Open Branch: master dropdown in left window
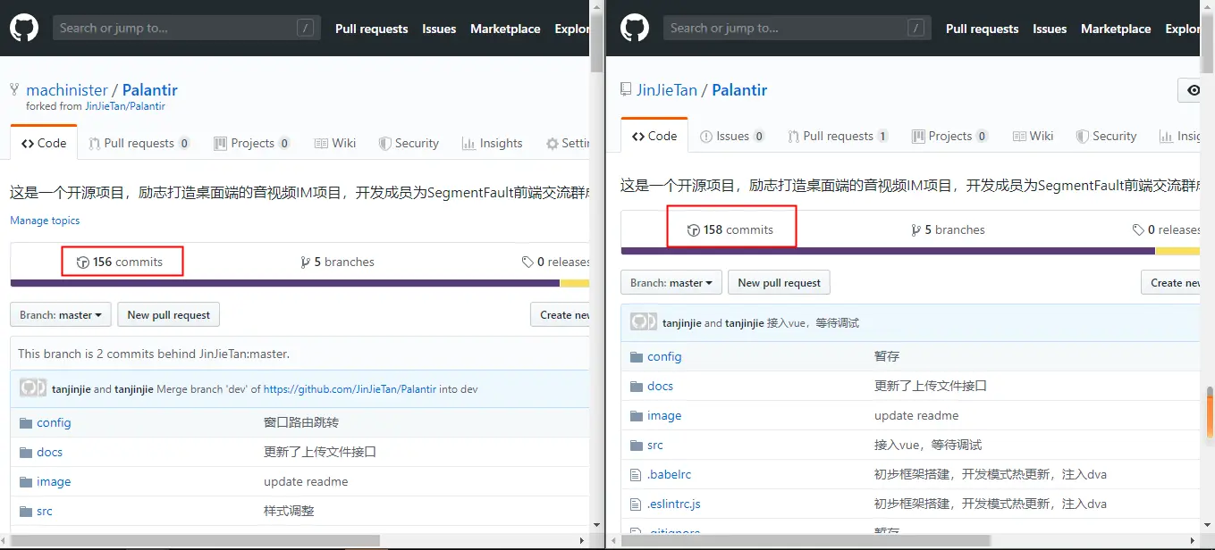 (61, 314)
